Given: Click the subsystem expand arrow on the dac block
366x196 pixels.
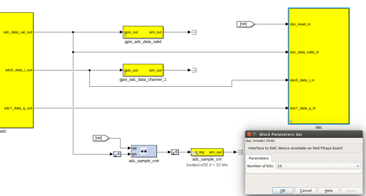Looking at the screenshot, I should point(292,121).
